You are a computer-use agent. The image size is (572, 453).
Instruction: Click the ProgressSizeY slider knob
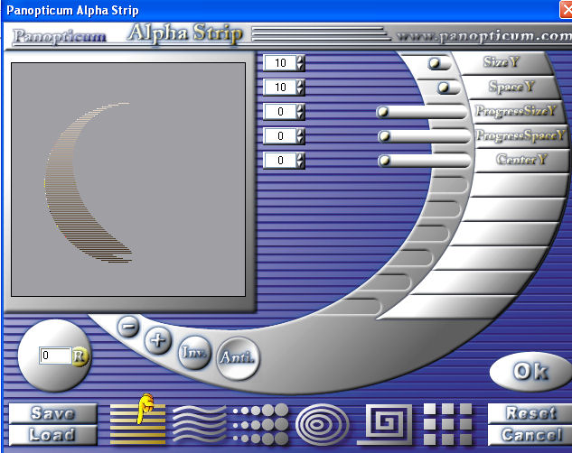[382, 111]
